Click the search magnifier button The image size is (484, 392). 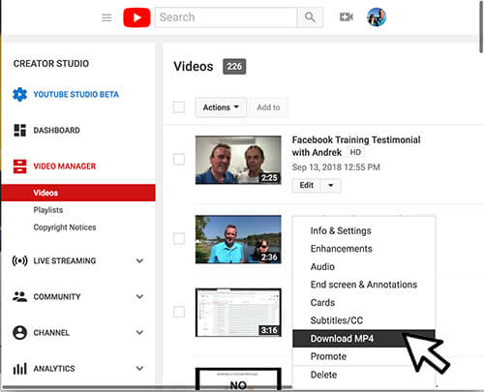tap(310, 17)
